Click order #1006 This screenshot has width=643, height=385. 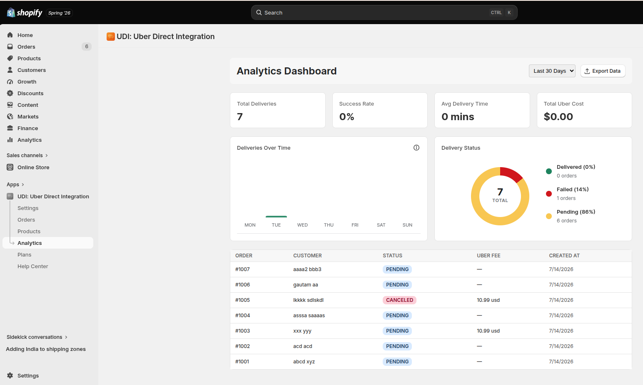(x=242, y=285)
